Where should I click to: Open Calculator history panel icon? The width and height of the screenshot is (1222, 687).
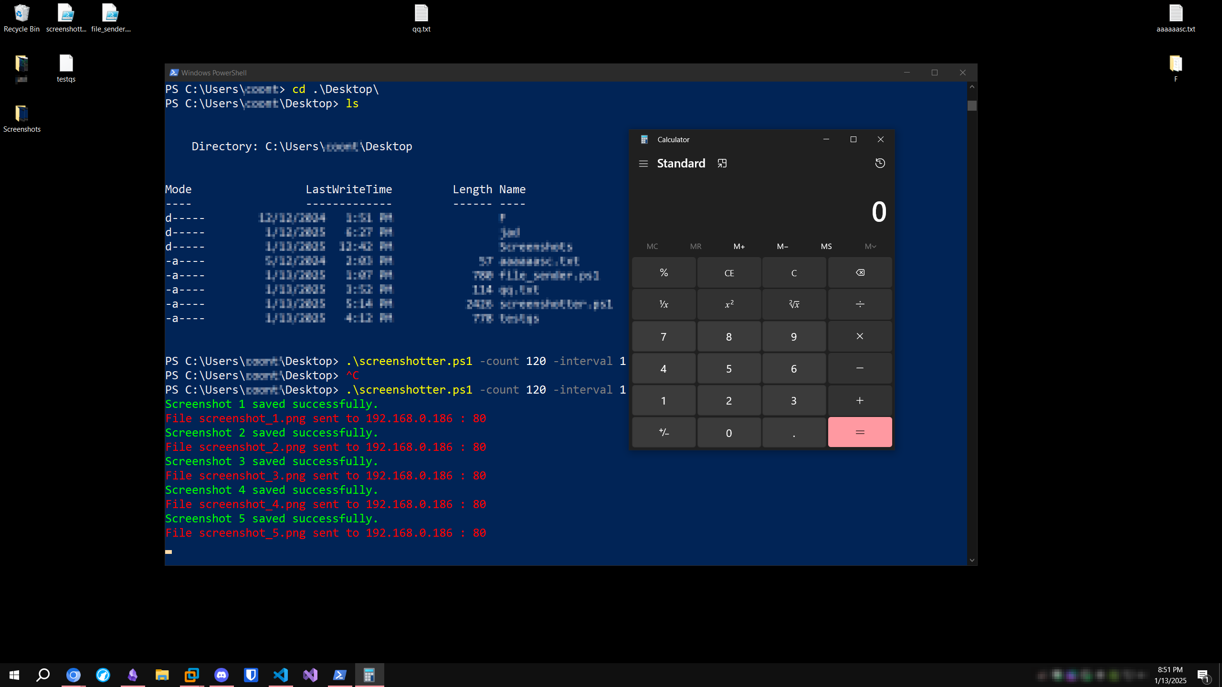click(x=880, y=164)
